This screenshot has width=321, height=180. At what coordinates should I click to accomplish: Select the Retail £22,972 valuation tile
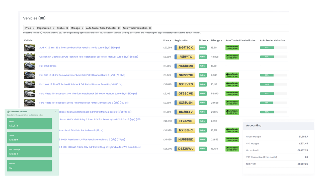tap(29, 123)
